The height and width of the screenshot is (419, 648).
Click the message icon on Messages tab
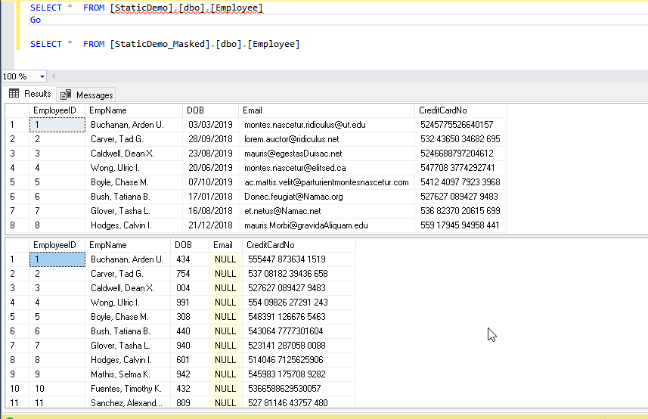click(67, 95)
